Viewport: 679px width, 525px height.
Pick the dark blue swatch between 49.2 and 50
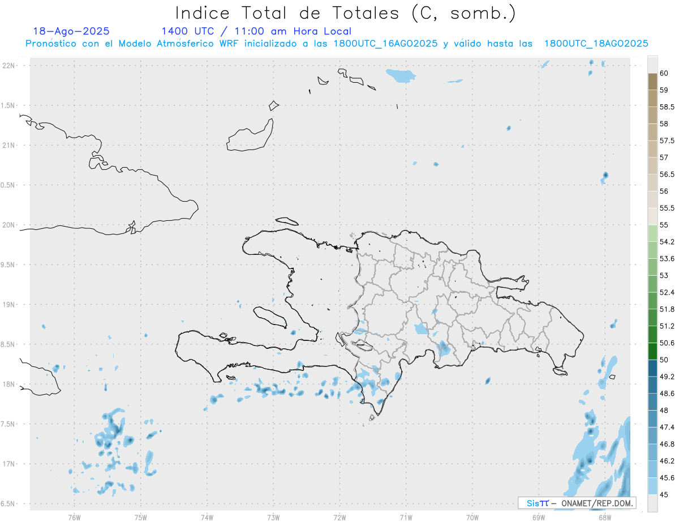[x=652, y=368]
